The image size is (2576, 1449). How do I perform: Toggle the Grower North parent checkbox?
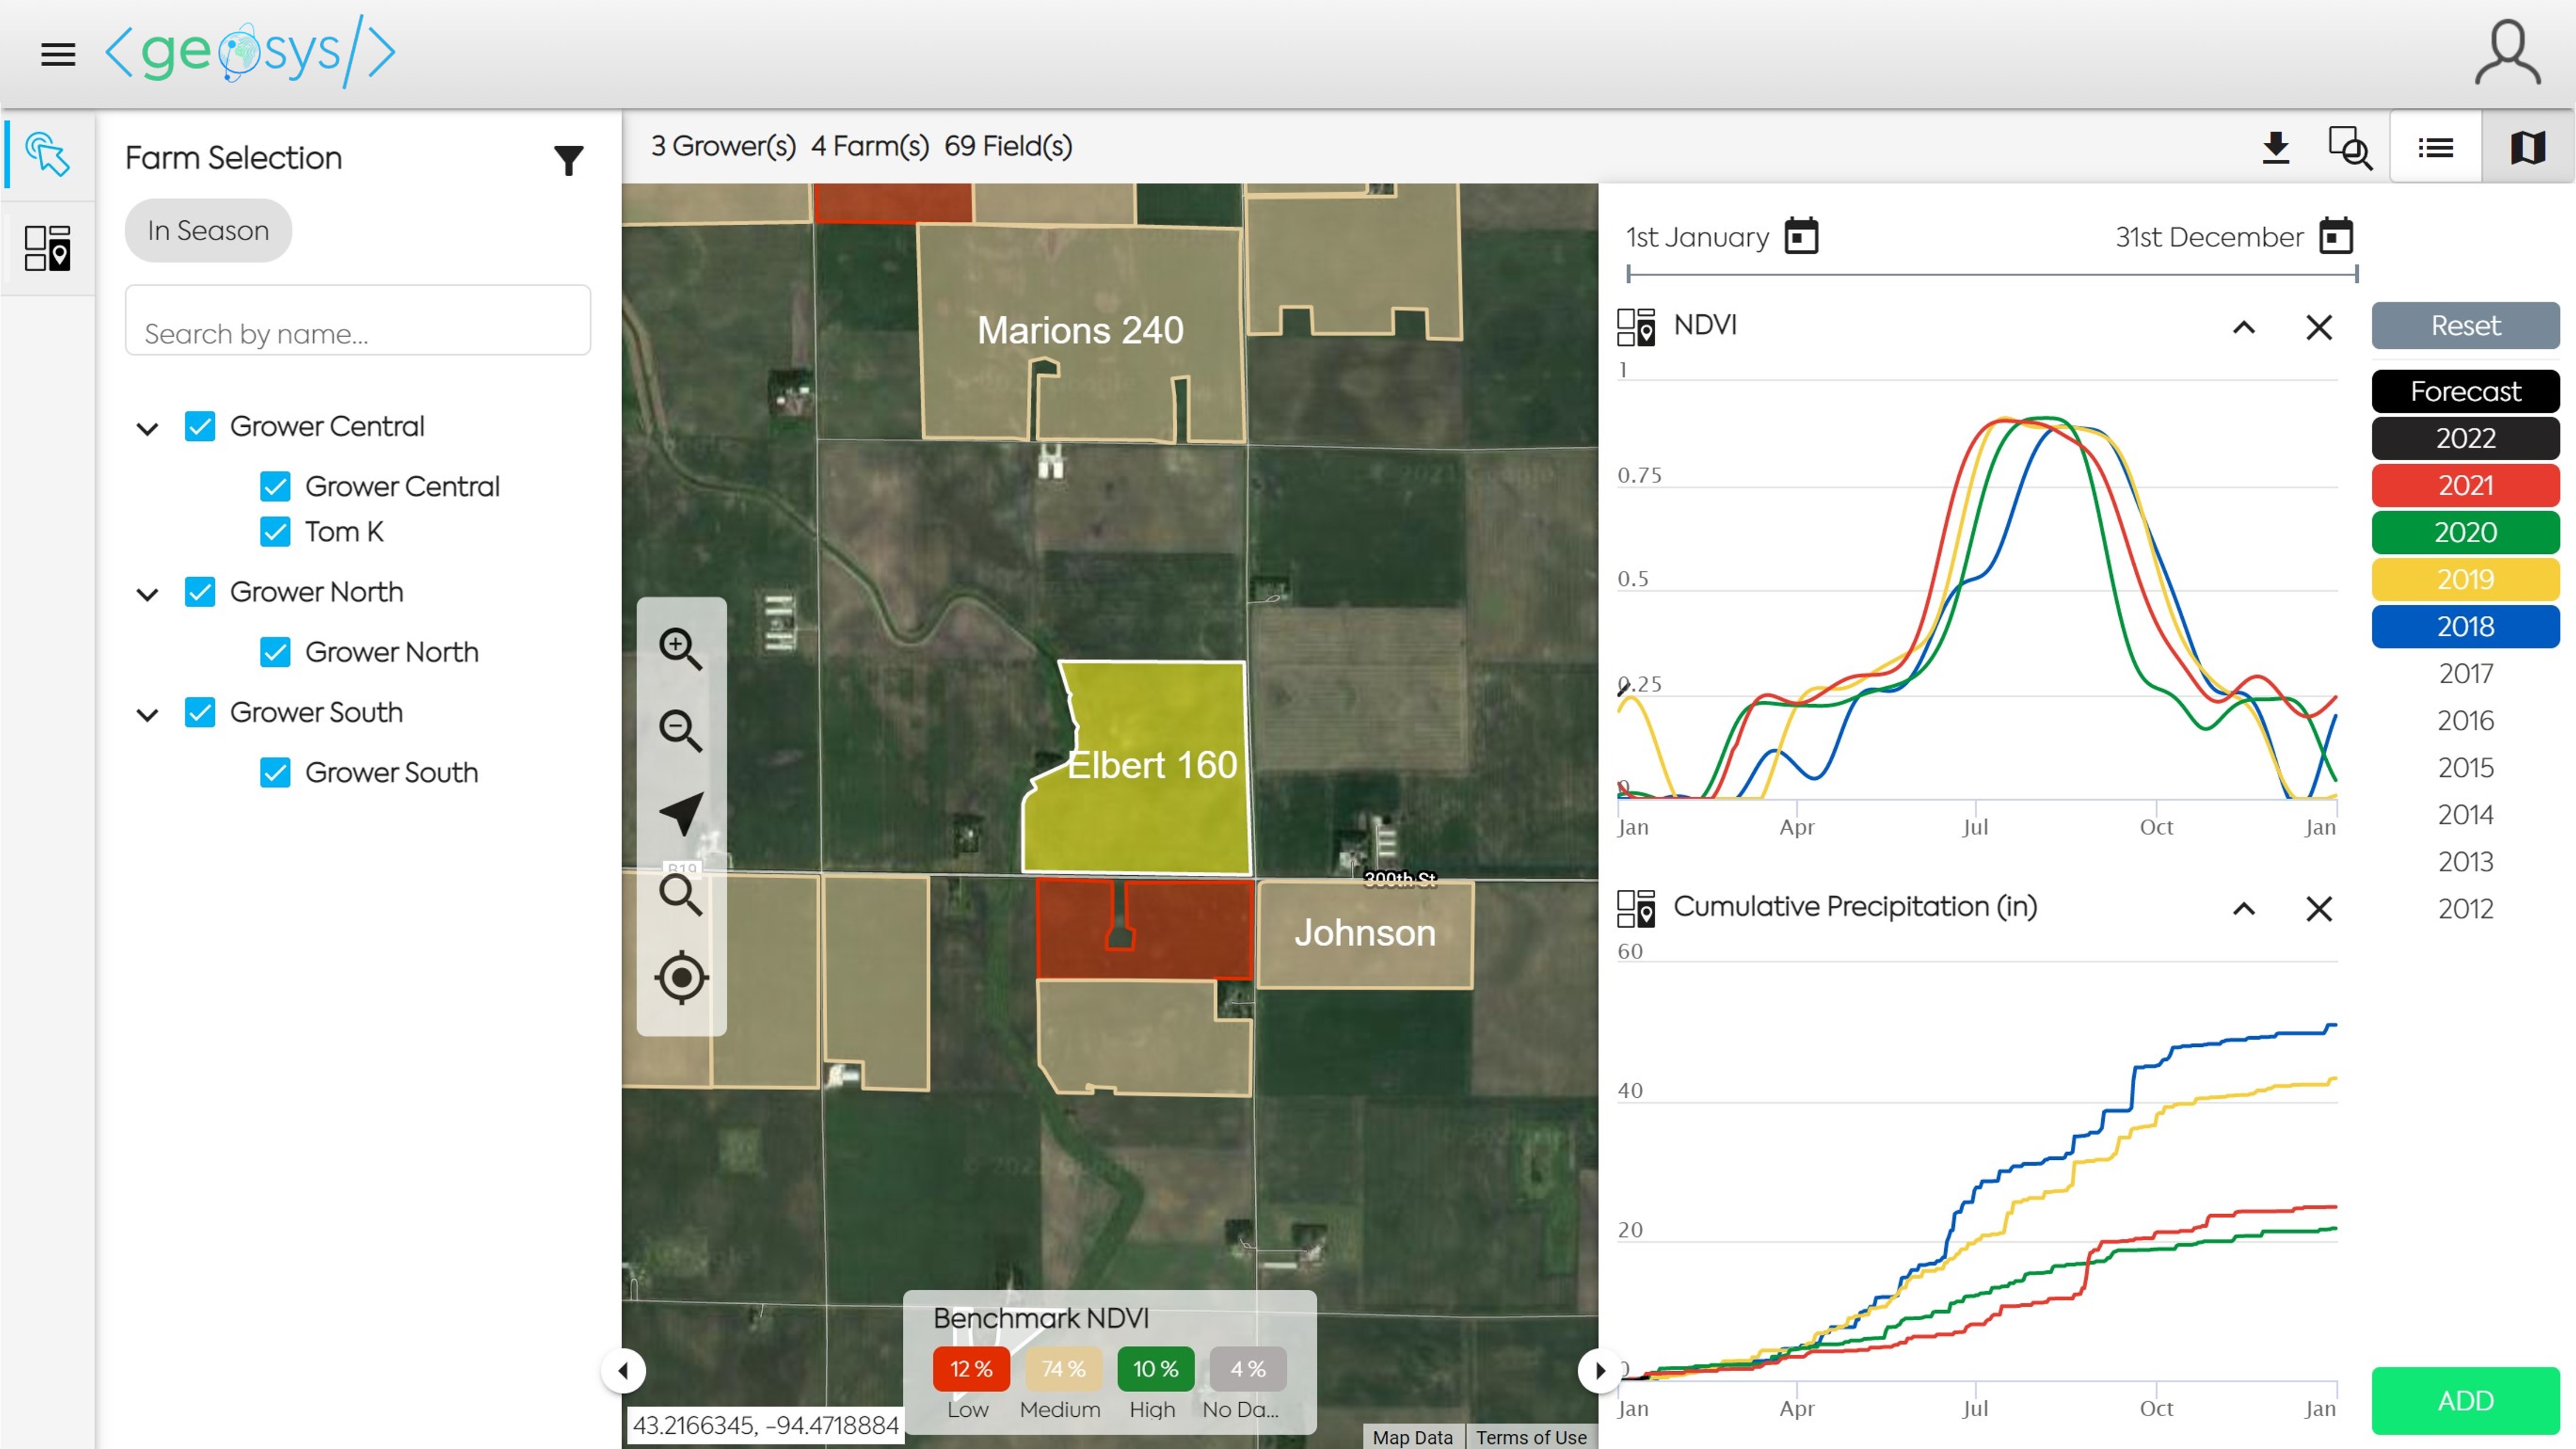tap(200, 592)
